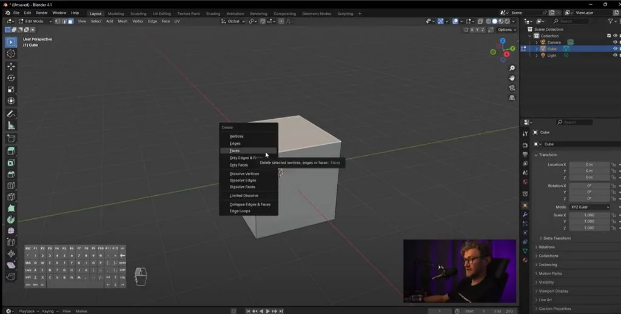Hide the Camera in outliner

tap(615, 42)
